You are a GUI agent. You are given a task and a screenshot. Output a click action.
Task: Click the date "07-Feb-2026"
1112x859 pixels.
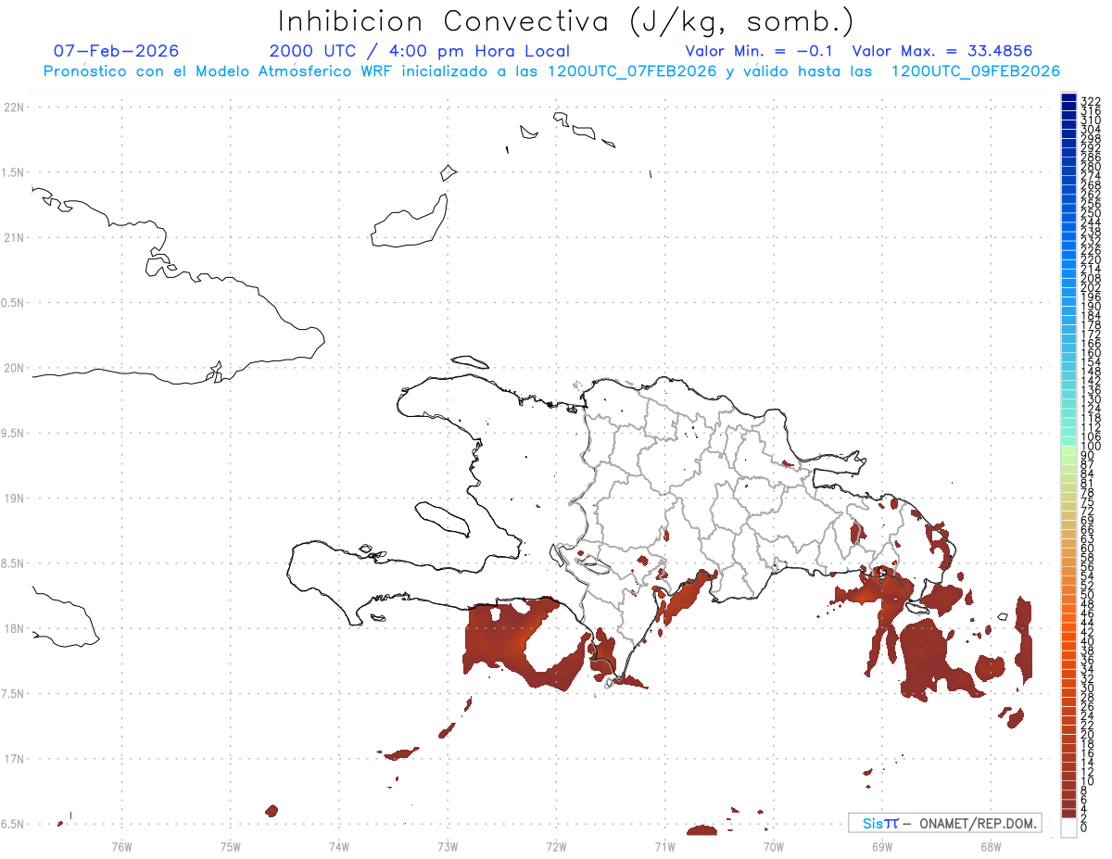point(117,51)
